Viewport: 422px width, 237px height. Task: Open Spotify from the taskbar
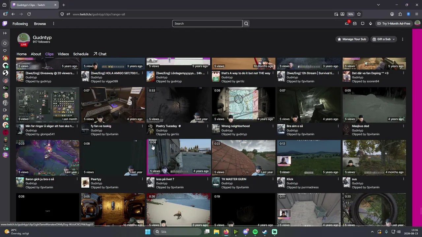pyautogui.click(x=255, y=232)
